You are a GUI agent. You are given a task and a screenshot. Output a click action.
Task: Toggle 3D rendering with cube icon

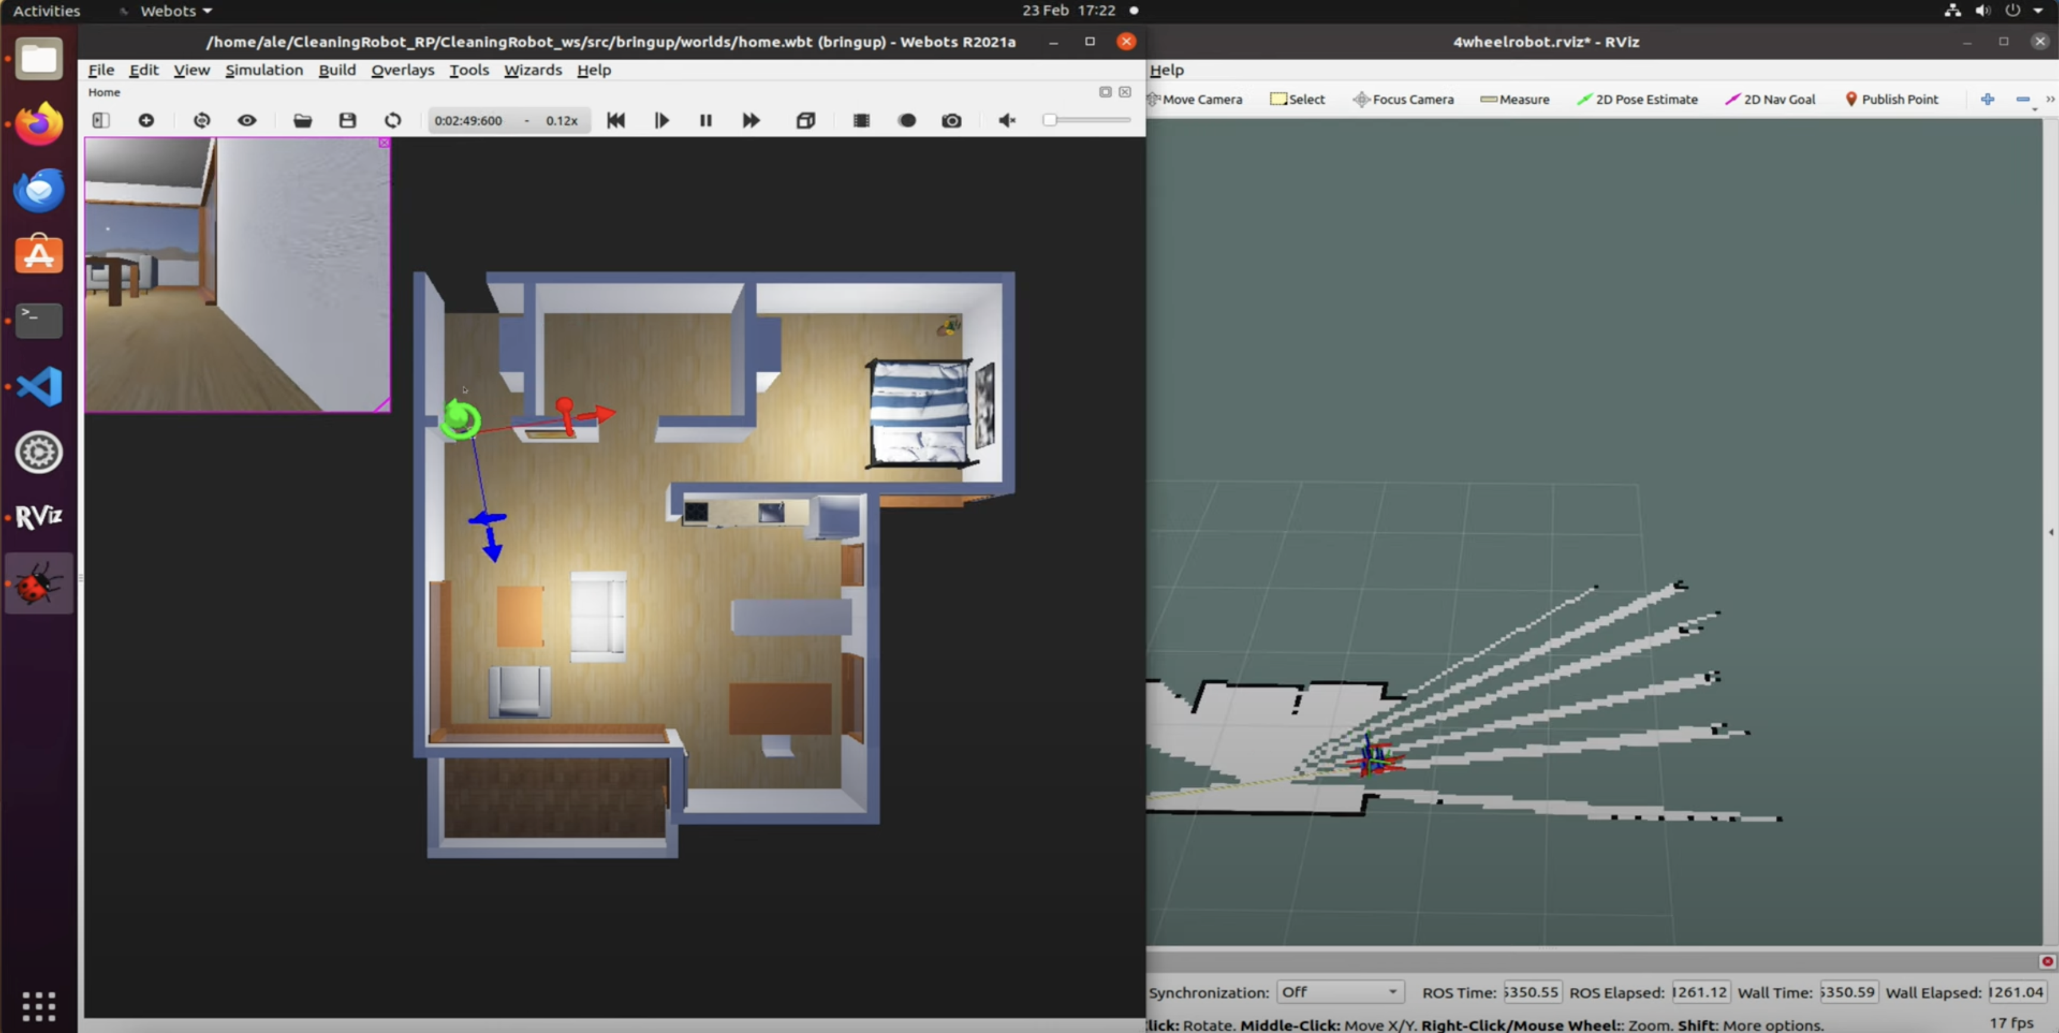805,120
